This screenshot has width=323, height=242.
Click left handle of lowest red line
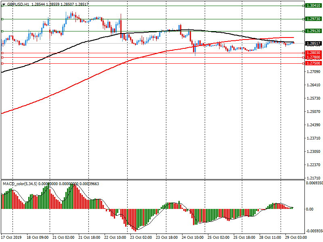2,63
